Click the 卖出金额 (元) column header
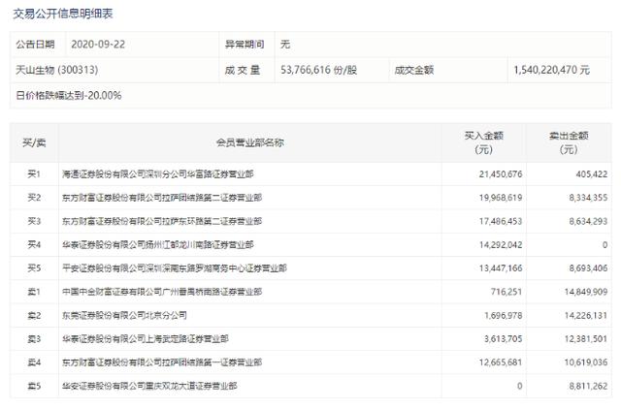The width and height of the screenshot is (621, 409). click(x=569, y=142)
